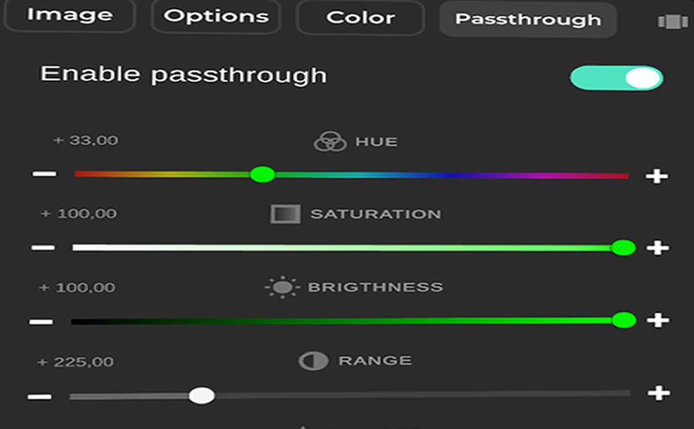Click the hue circles icon
Image resolution: width=694 pixels, height=429 pixels.
point(330,142)
